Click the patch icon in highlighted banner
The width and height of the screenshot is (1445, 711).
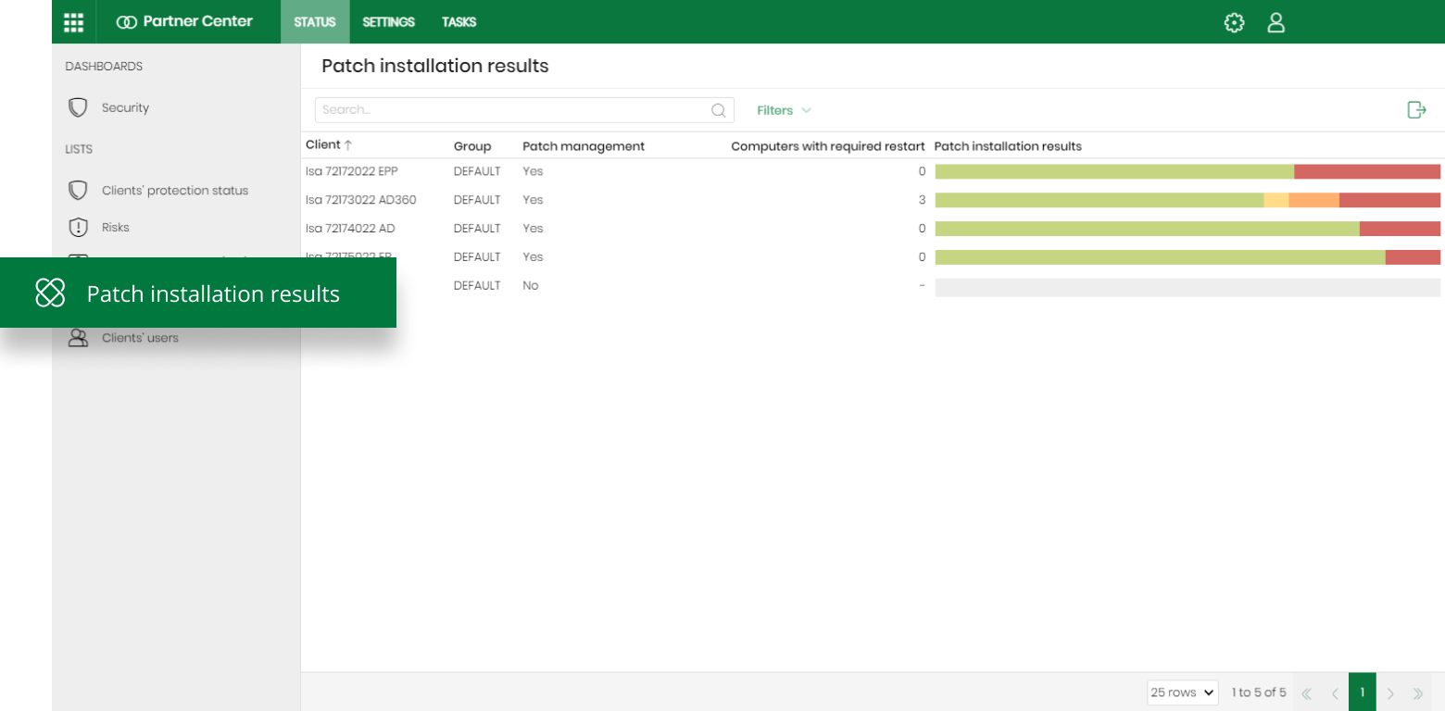[50, 293]
